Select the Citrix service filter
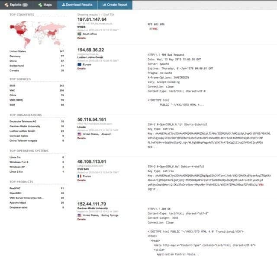This screenshot has width=277, height=259. pos(13,95)
